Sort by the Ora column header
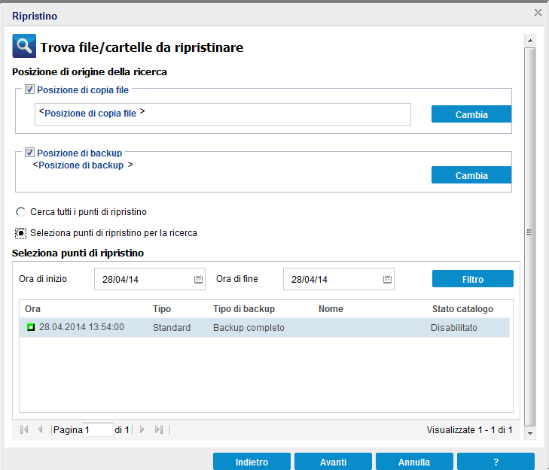The width and height of the screenshot is (549, 470). (x=32, y=309)
